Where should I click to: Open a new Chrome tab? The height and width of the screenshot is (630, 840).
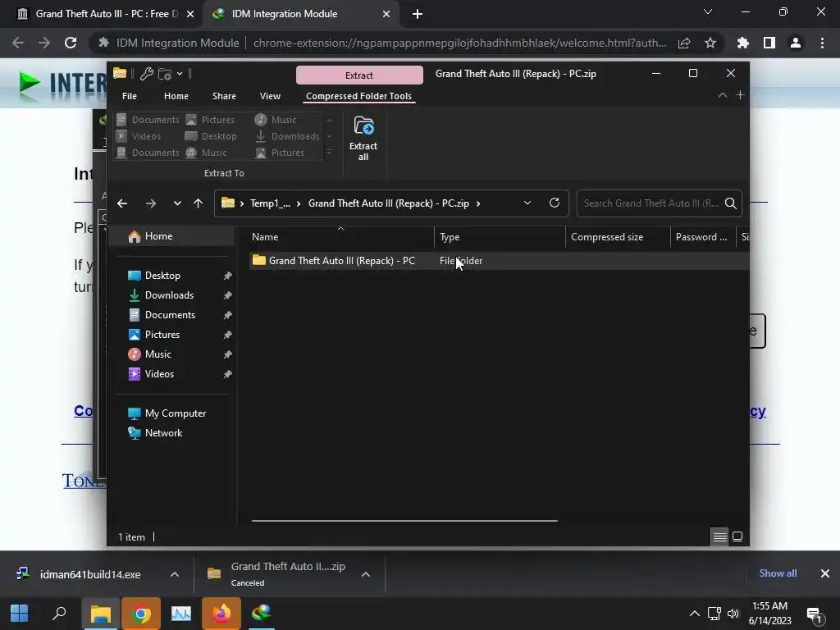(x=418, y=14)
